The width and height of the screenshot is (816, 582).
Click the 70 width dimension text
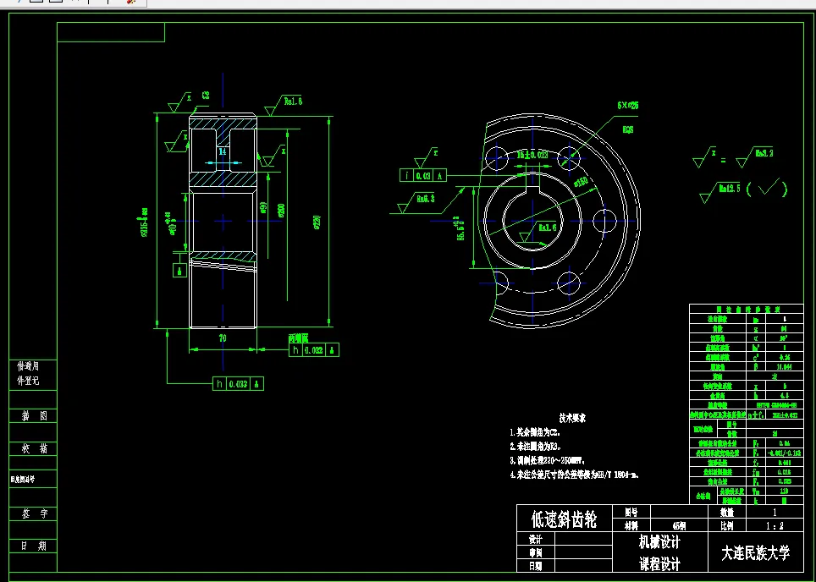(223, 338)
